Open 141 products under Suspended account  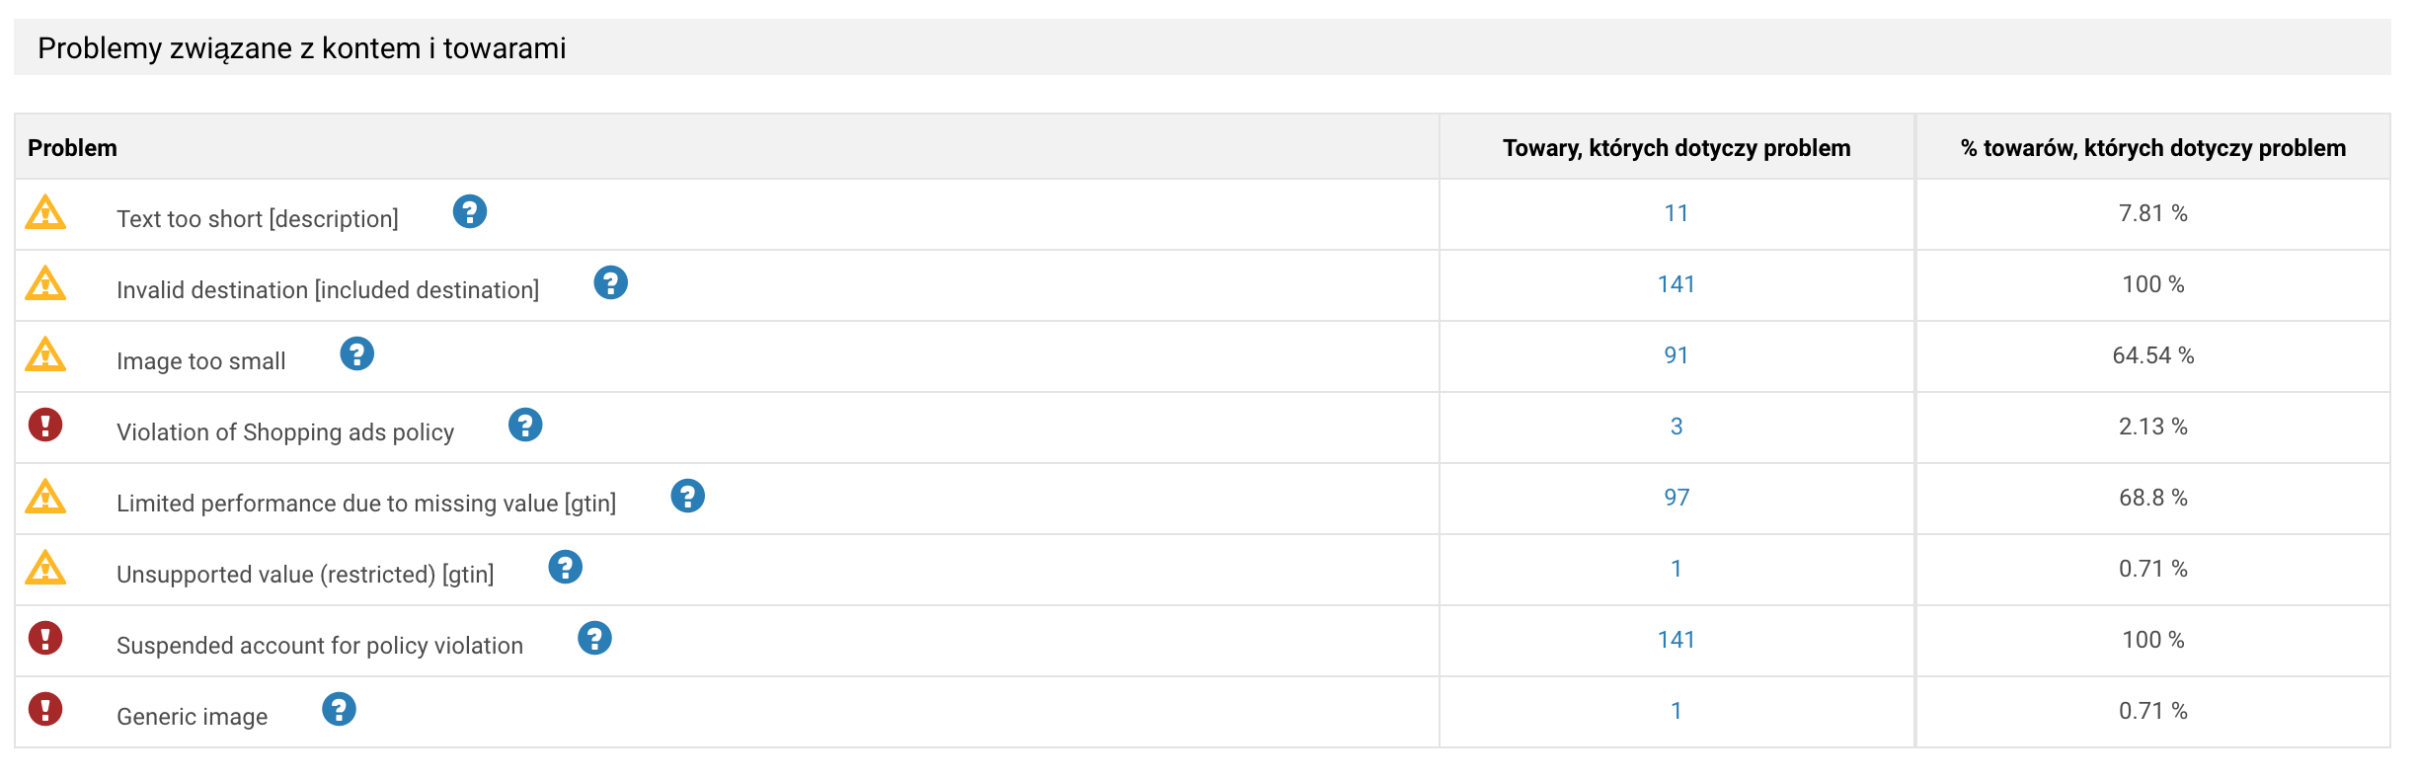tap(1676, 640)
